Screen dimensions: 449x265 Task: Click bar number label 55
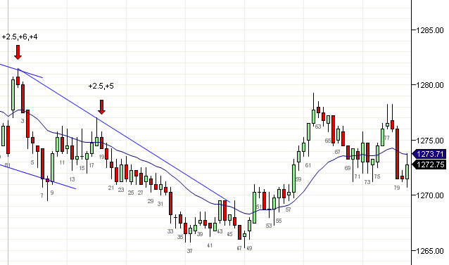coord(279,221)
